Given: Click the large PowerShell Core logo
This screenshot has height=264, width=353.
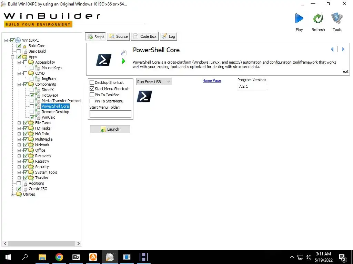Looking at the screenshot, I should pyautogui.click(x=104, y=60).
